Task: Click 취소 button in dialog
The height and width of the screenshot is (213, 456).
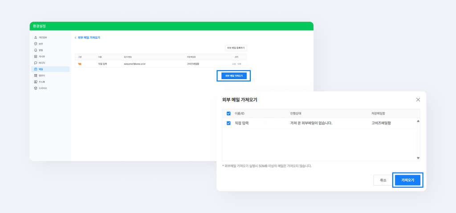Action: click(383, 180)
